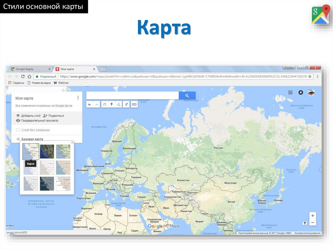This screenshot has height=249, width=333.
Task: Open the user account avatar
Action: 311,93
